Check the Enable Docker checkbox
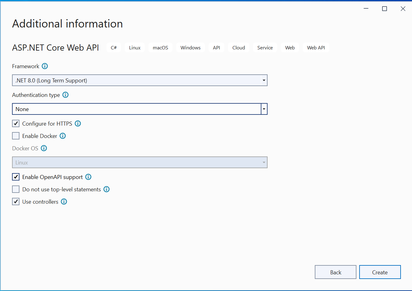412x291 pixels. tap(16, 136)
